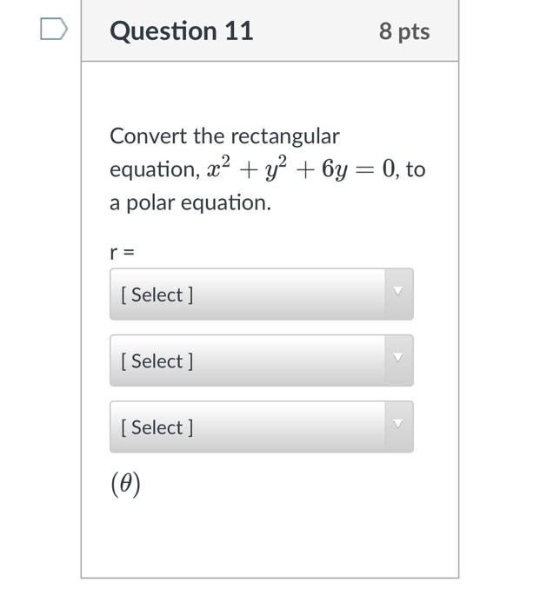This screenshot has width=540, height=608.
Task: Click the word "polar" in the prompt
Action: (x=155, y=202)
